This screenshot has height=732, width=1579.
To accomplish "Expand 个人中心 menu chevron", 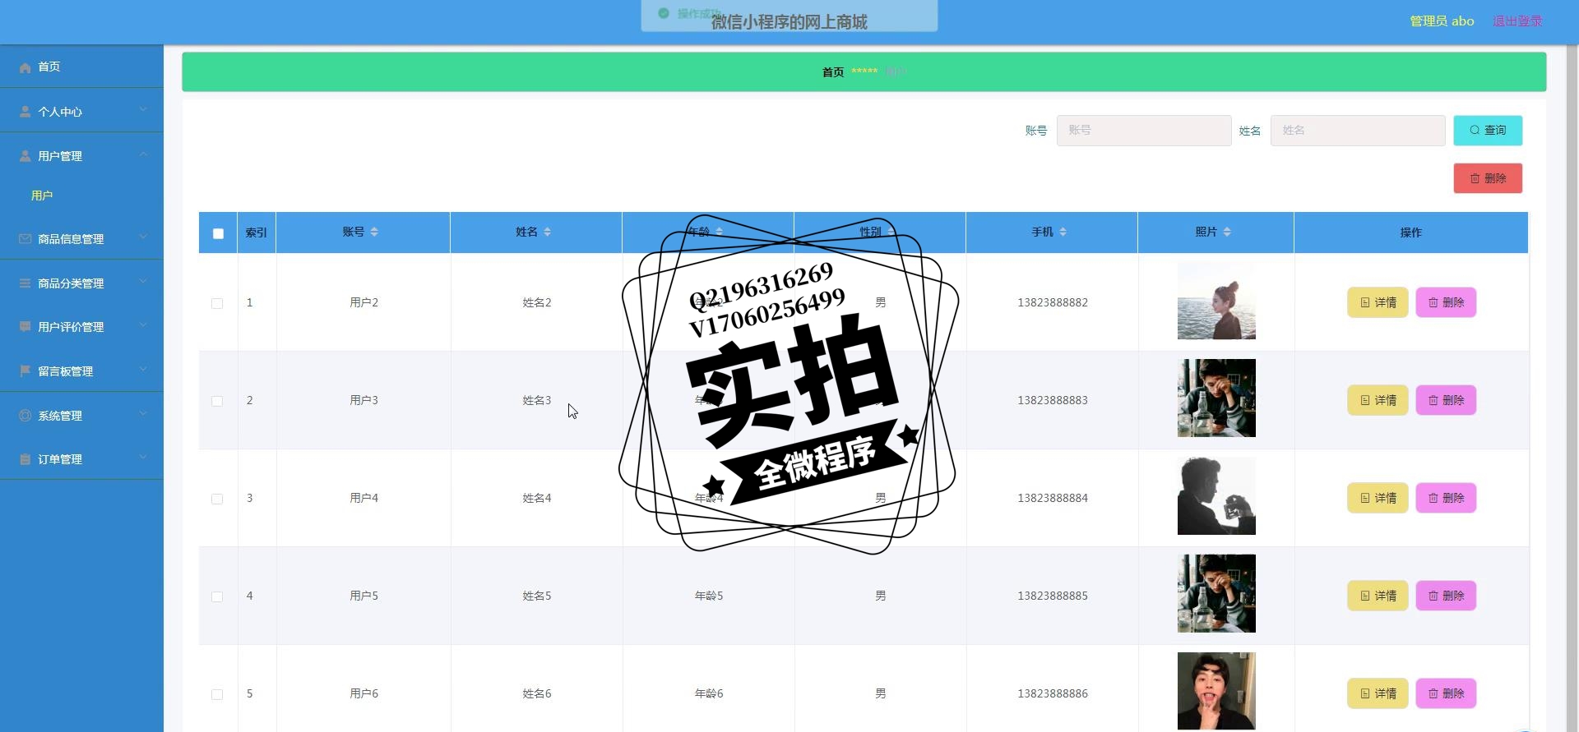I will (x=143, y=109).
